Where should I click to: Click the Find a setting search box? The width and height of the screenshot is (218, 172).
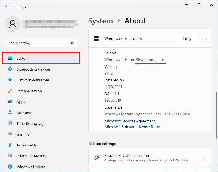tap(41, 43)
